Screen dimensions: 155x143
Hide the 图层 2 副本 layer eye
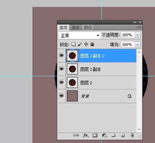coord(61,69)
